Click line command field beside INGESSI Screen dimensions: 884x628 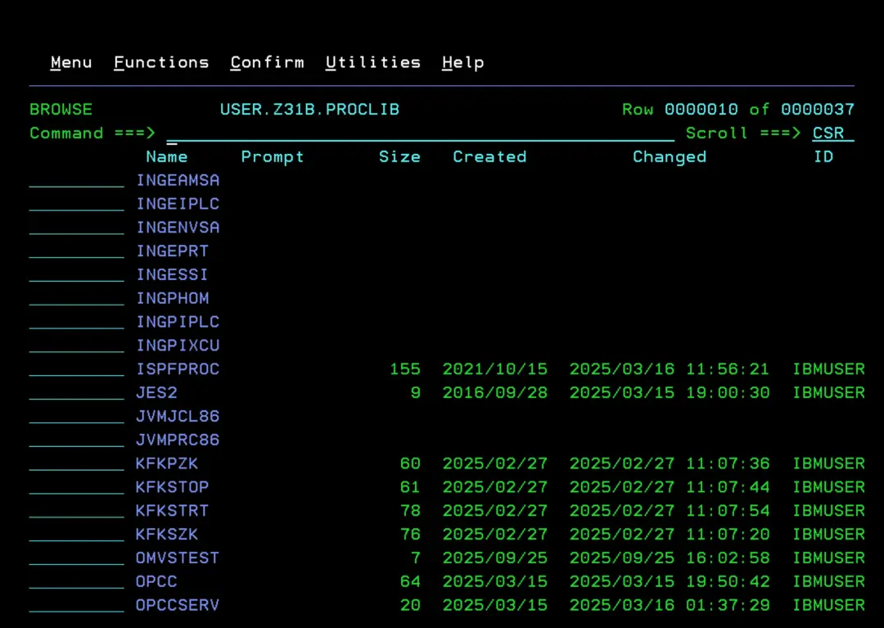pyautogui.click(x=77, y=275)
